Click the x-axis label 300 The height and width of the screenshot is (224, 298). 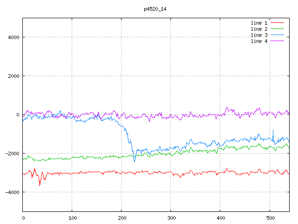(x=171, y=218)
